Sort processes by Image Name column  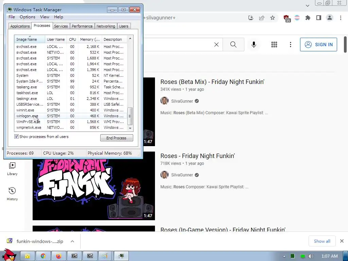point(30,39)
